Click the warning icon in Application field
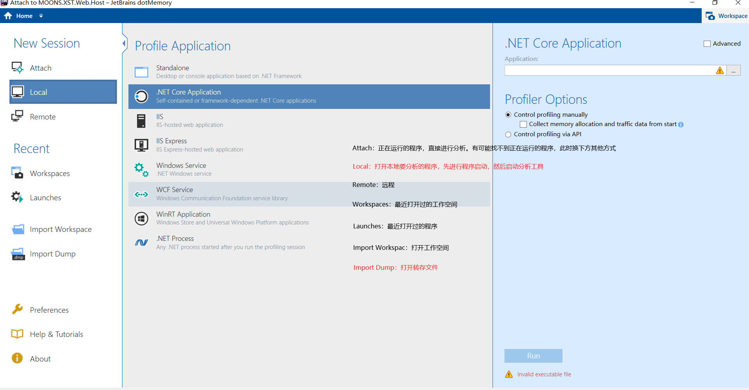The width and height of the screenshot is (749, 390). [720, 70]
